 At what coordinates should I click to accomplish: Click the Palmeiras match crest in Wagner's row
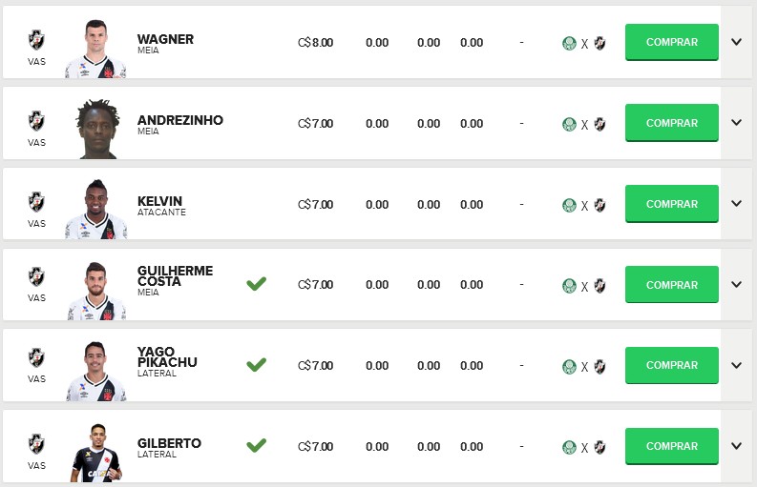[570, 43]
